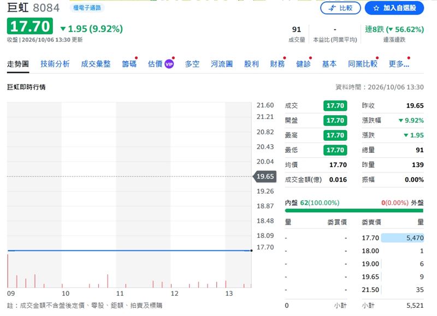The width and height of the screenshot is (437, 316).
Task: Click the 開盤 17.70 badge
Action: [x=335, y=121]
